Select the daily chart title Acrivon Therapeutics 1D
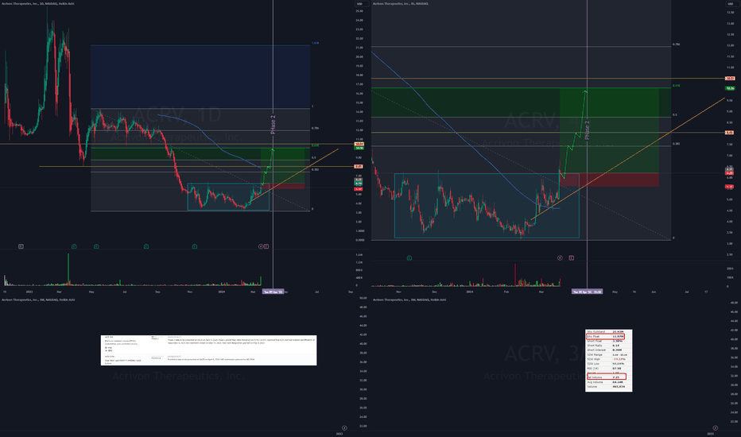 click(38, 4)
